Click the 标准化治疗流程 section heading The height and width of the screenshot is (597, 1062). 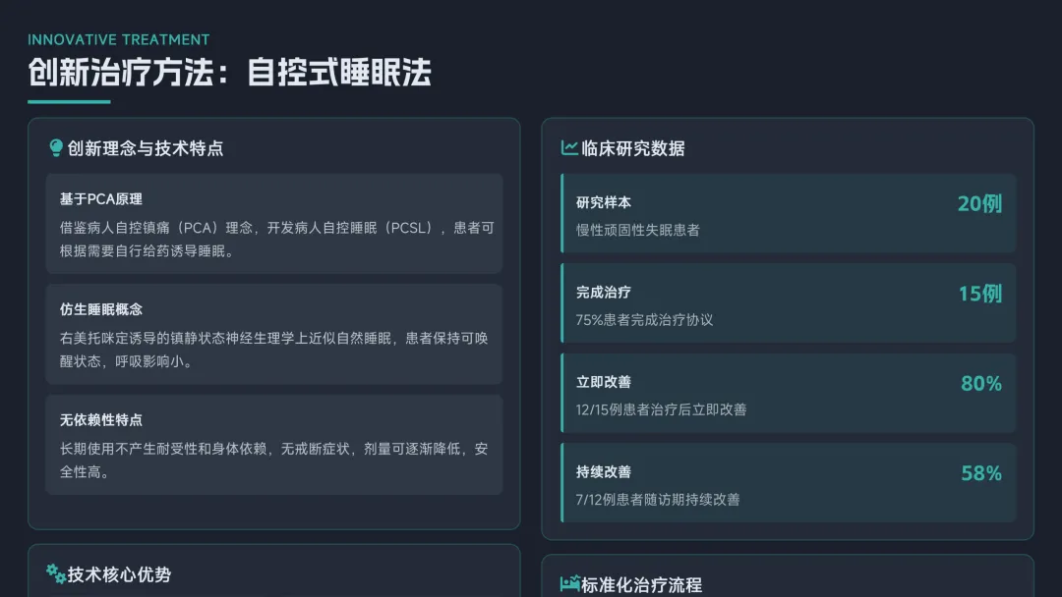[641, 585]
